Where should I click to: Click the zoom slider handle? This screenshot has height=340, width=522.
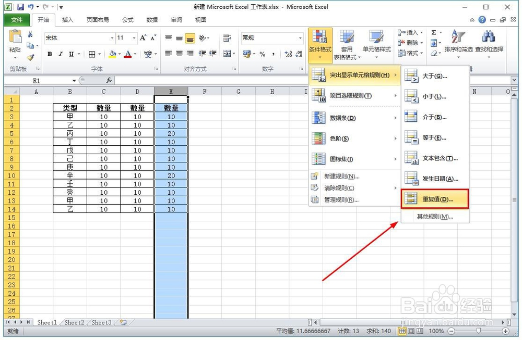(x=478, y=331)
